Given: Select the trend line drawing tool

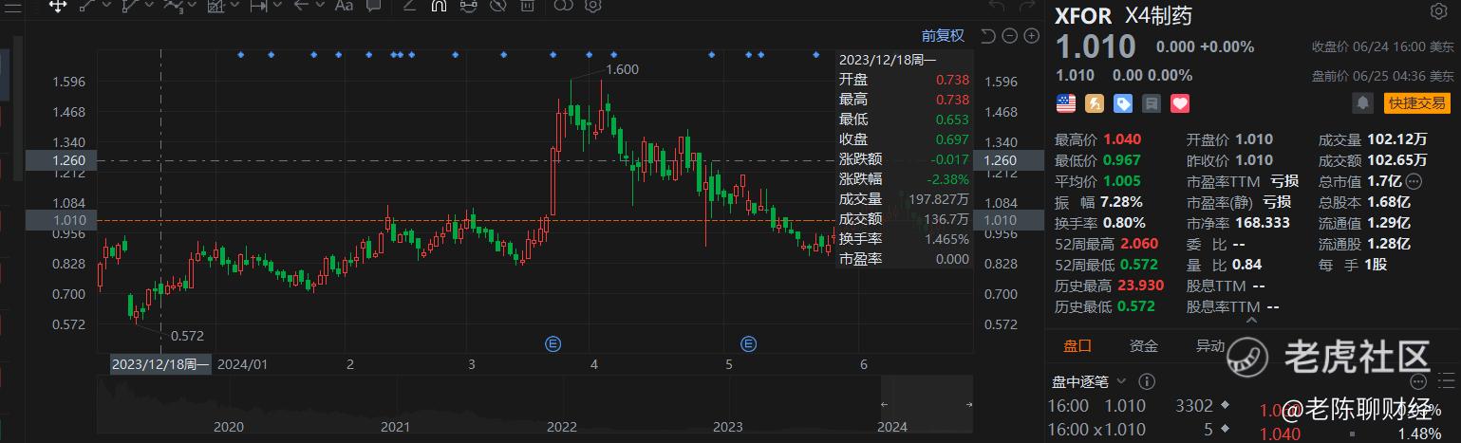Looking at the screenshot, I should (x=86, y=6).
